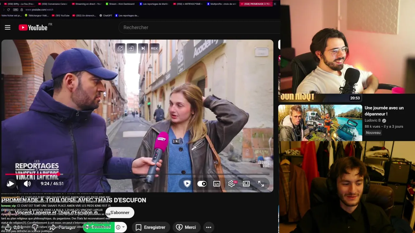This screenshot has width=415, height=233.
Task: Open the Les reportages de... bookmark
Action: pyautogui.click(x=127, y=16)
